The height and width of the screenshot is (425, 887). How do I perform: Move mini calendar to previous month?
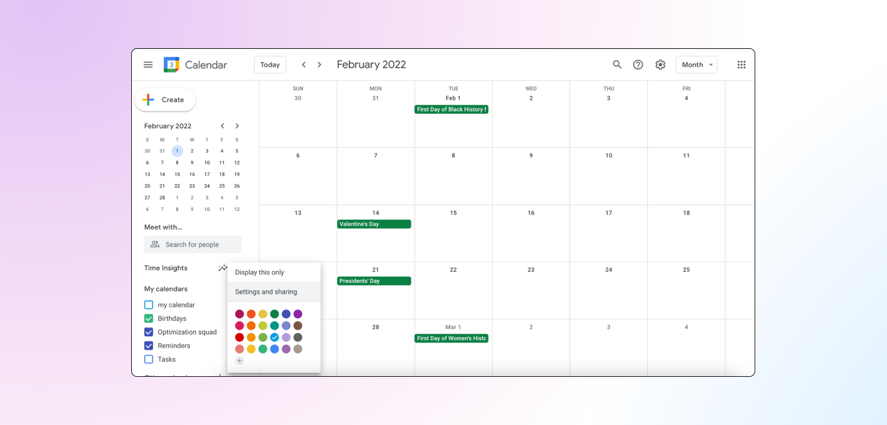click(x=222, y=126)
